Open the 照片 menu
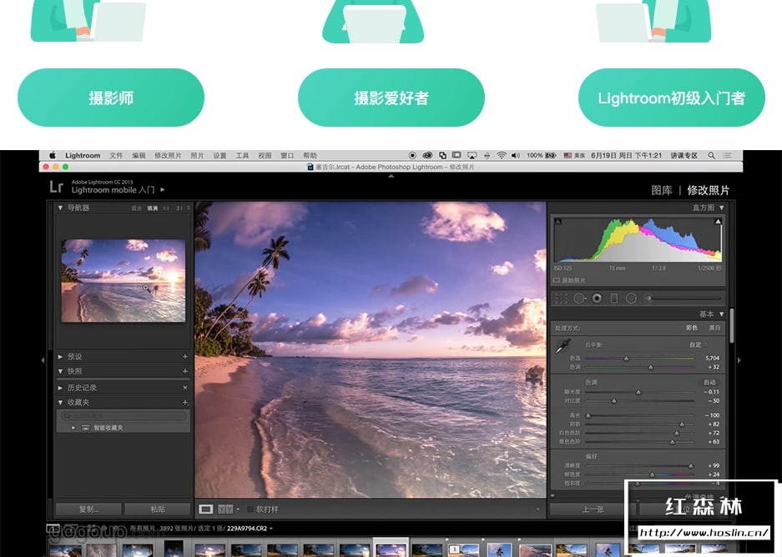 point(197,155)
